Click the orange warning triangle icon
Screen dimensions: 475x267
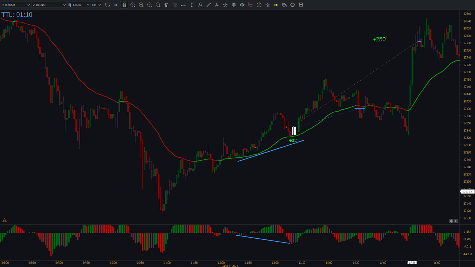point(4,220)
